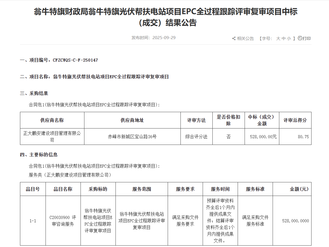
Task: Click the publish date 2025-09-29
Action: [164, 38]
